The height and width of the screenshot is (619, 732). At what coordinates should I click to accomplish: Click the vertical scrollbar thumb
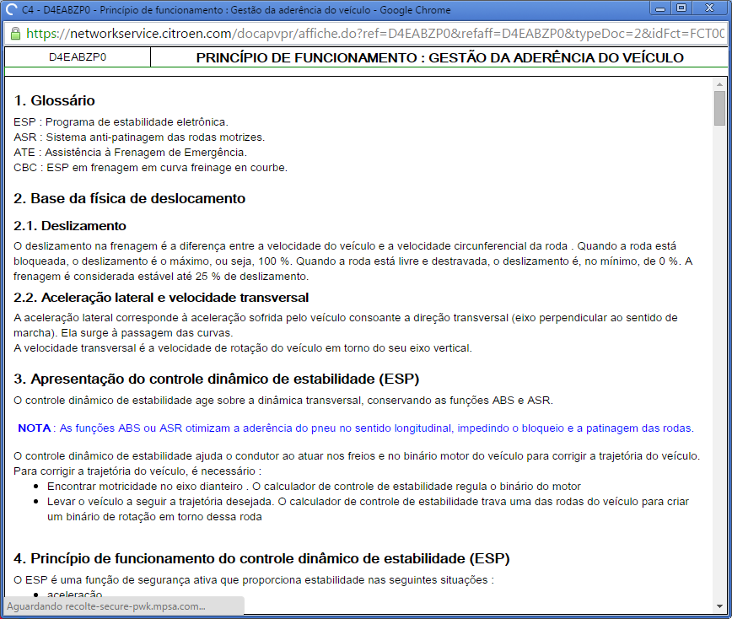[x=719, y=108]
